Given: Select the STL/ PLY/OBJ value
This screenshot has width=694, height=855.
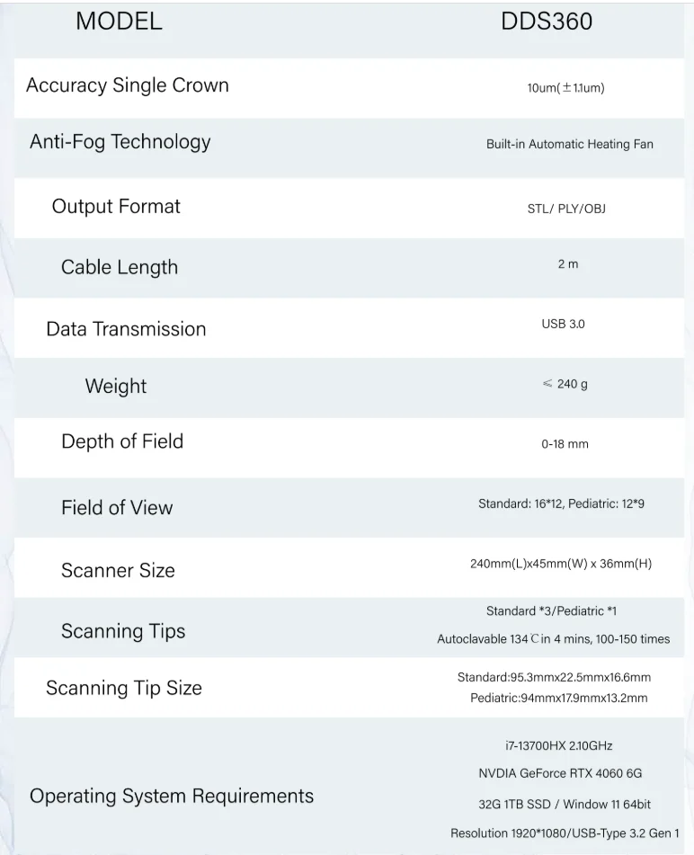Looking at the screenshot, I should point(566,209).
